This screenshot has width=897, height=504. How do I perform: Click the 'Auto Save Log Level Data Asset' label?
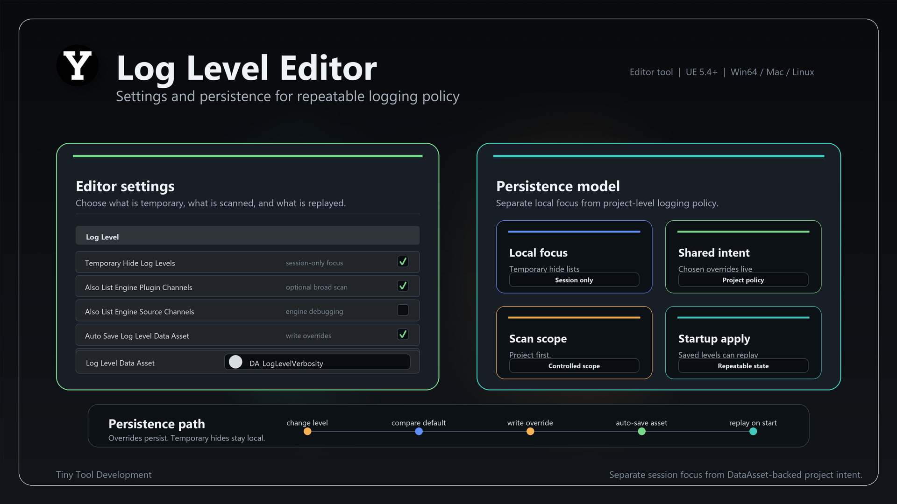coord(137,336)
